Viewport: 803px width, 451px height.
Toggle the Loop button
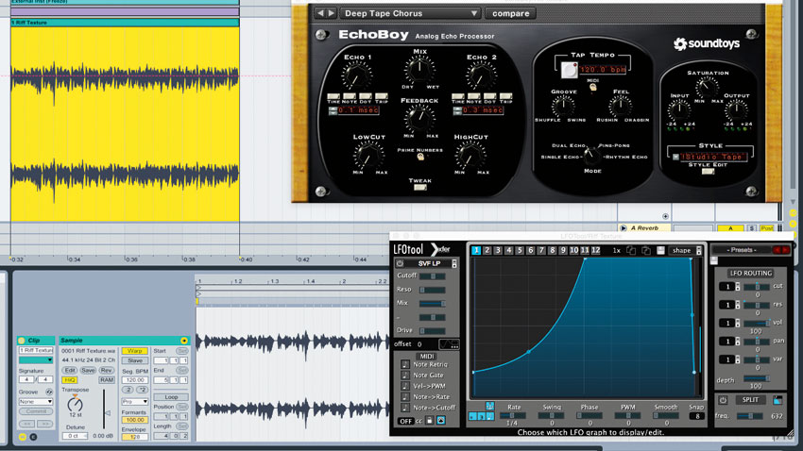171,397
